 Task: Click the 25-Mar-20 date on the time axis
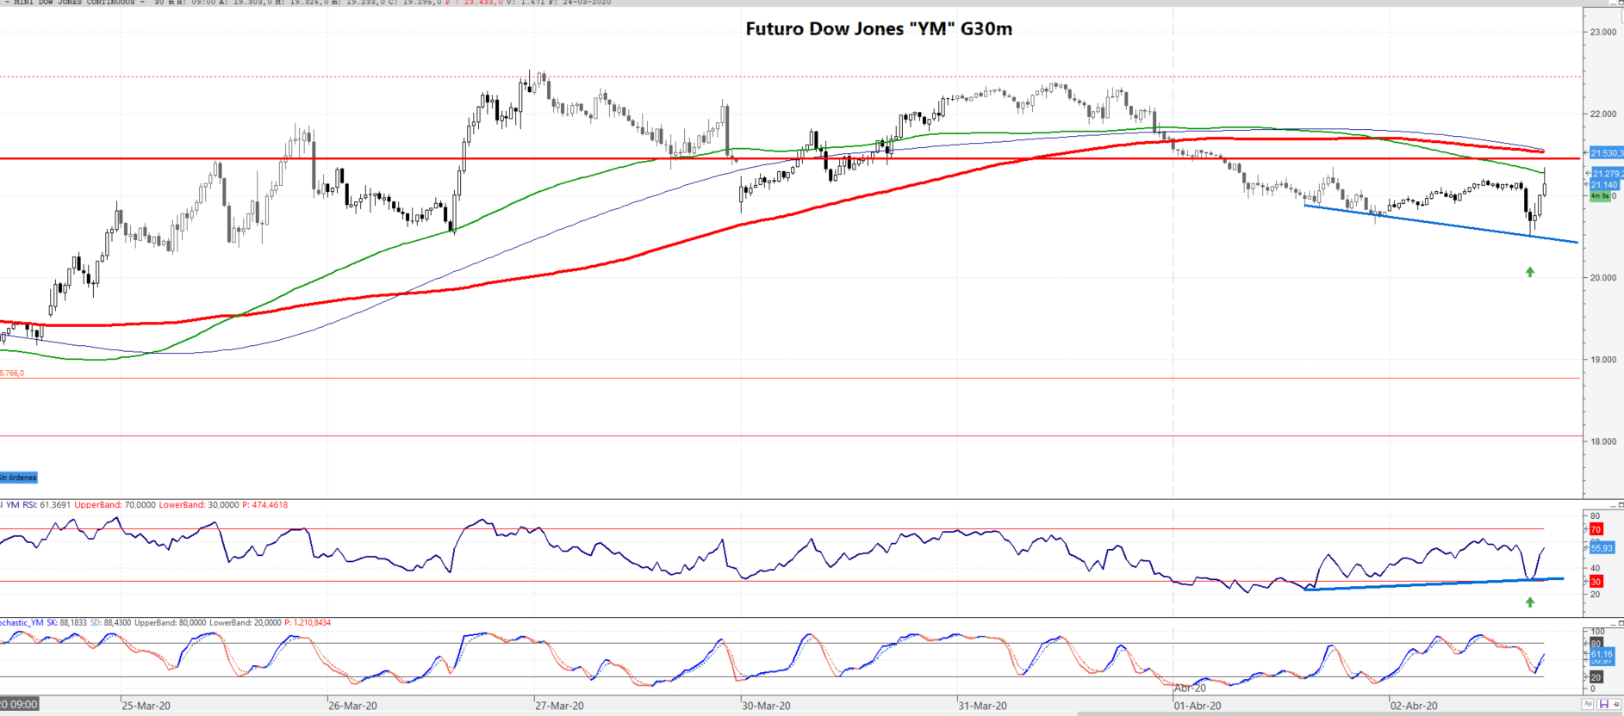[146, 706]
